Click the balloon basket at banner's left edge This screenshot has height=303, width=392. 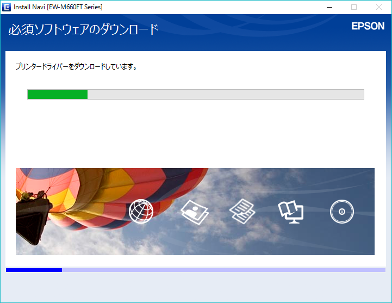point(33,211)
